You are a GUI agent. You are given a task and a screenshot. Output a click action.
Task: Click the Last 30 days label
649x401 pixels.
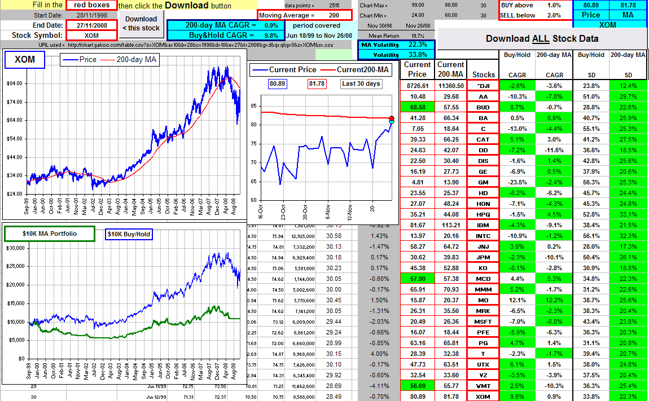pyautogui.click(x=361, y=83)
